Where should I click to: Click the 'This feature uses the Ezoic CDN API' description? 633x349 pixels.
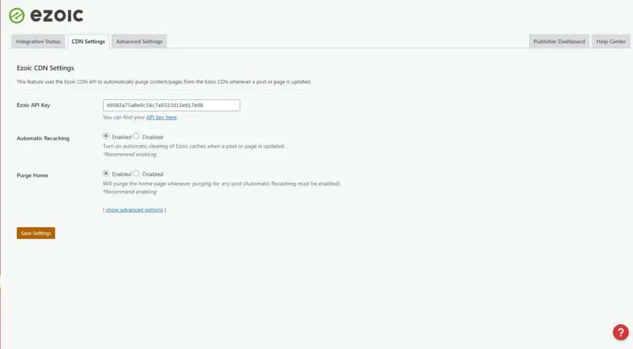(164, 82)
